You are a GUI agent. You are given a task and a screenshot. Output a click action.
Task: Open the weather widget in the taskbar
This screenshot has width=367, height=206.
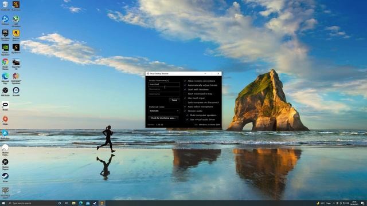point(323,203)
